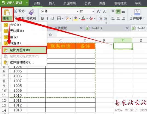Close the Book2 document tab
Image resolution: width=147 pixels, height=114 pixels.
(127, 28)
